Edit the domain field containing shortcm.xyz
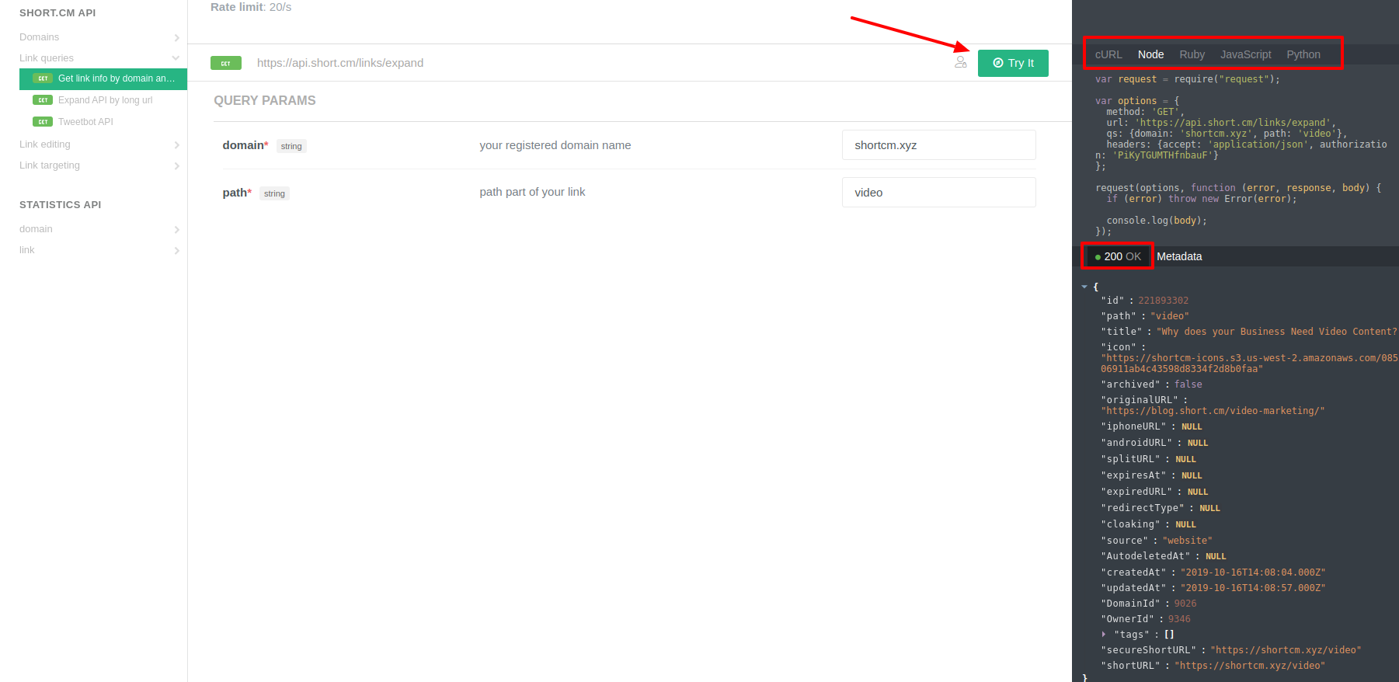The image size is (1399, 682). (x=938, y=145)
